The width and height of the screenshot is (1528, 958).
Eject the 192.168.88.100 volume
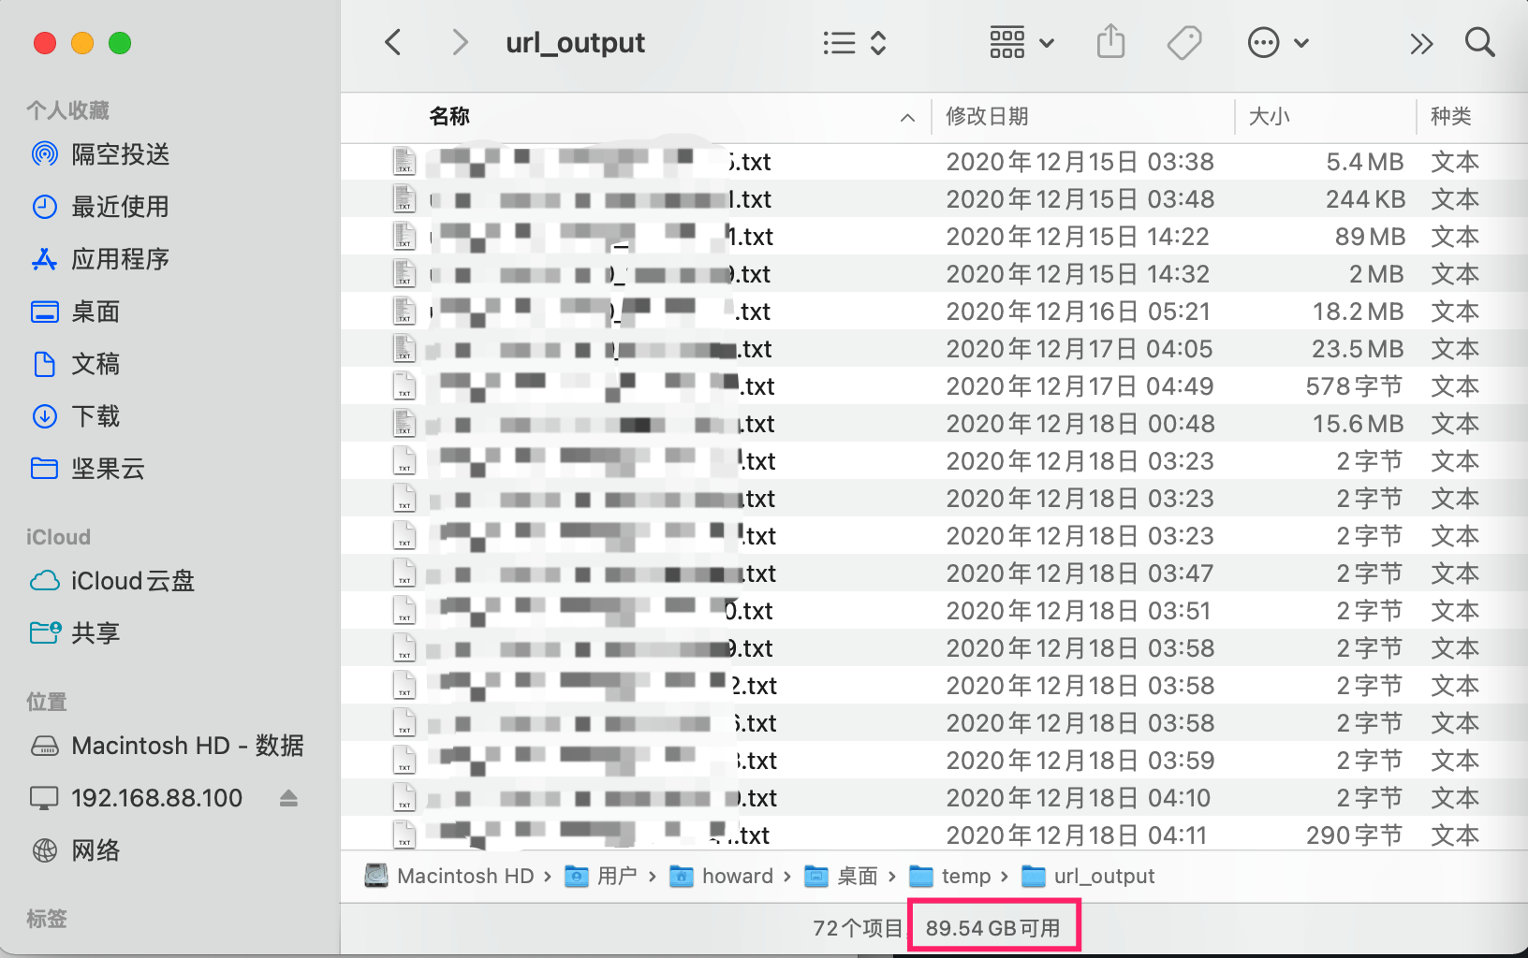pos(288,798)
